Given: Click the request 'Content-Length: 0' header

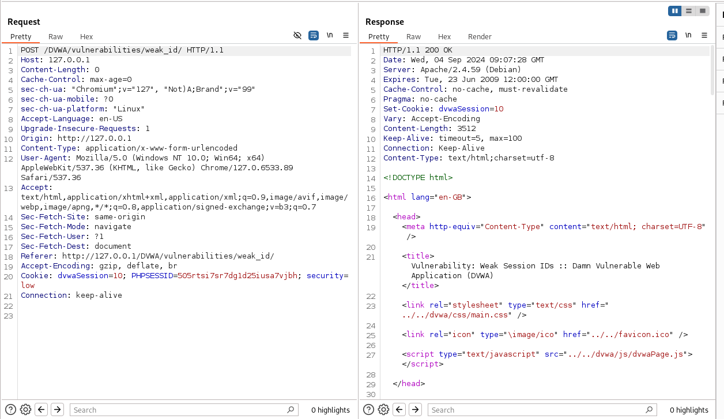Looking at the screenshot, I should click(60, 70).
